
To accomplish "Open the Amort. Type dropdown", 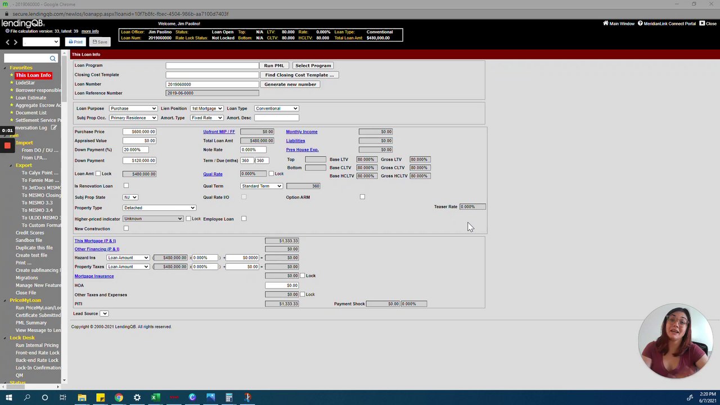I will pyautogui.click(x=206, y=118).
